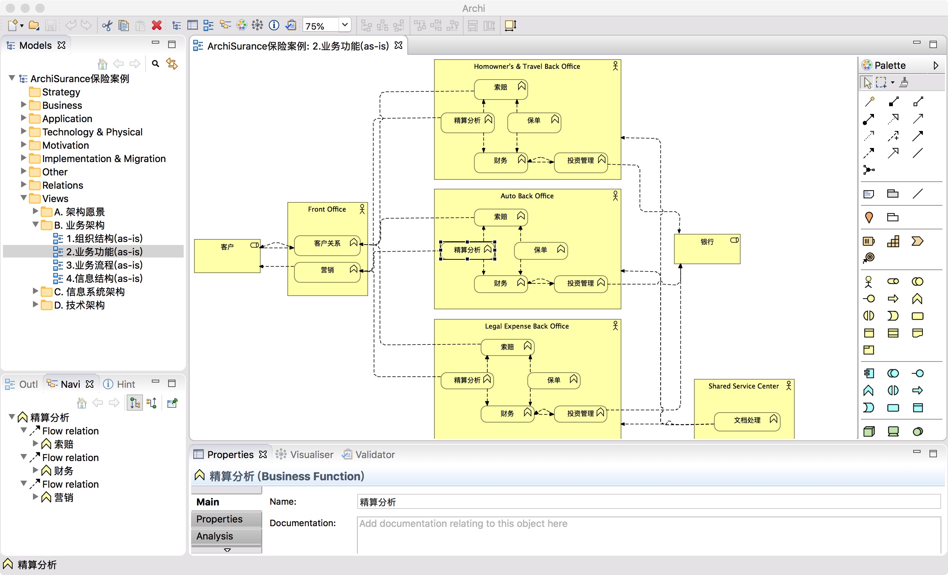Select the Junction connector in the Palette

pos(868,169)
